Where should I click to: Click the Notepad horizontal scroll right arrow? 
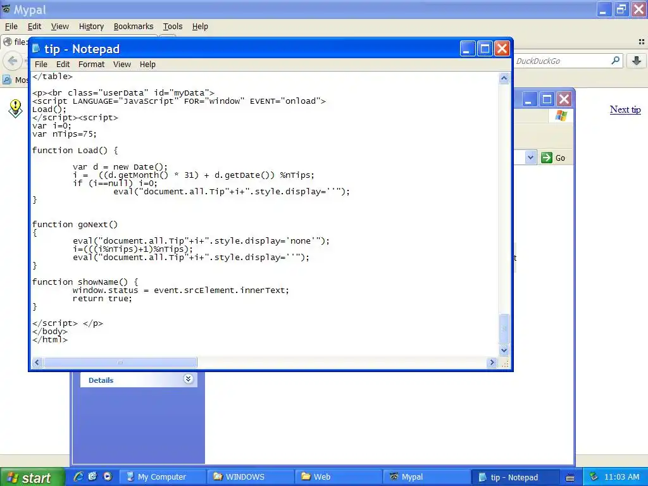coord(491,363)
